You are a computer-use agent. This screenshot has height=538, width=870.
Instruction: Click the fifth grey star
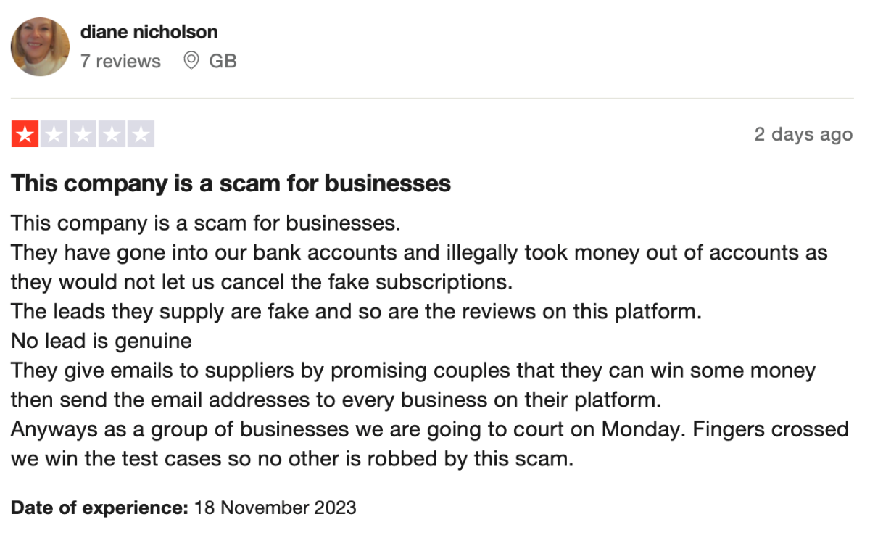141,134
